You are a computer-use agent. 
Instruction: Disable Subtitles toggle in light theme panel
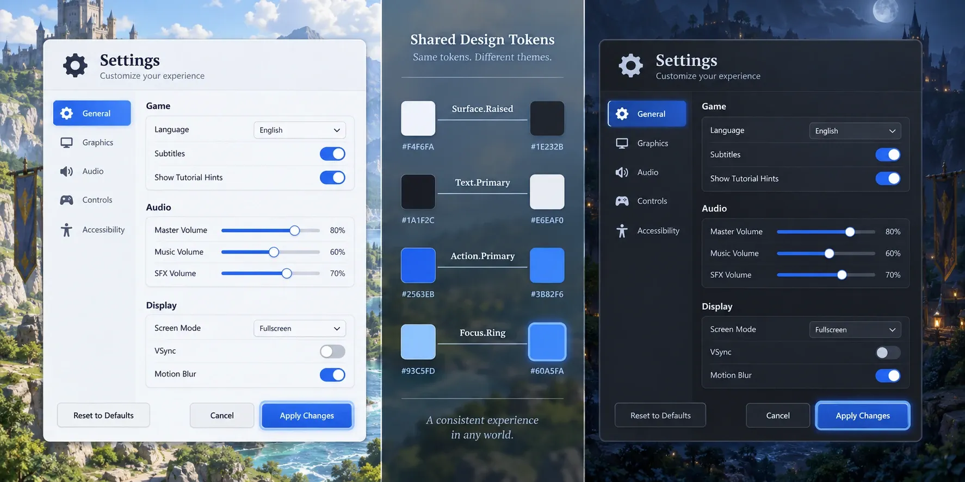[332, 154]
